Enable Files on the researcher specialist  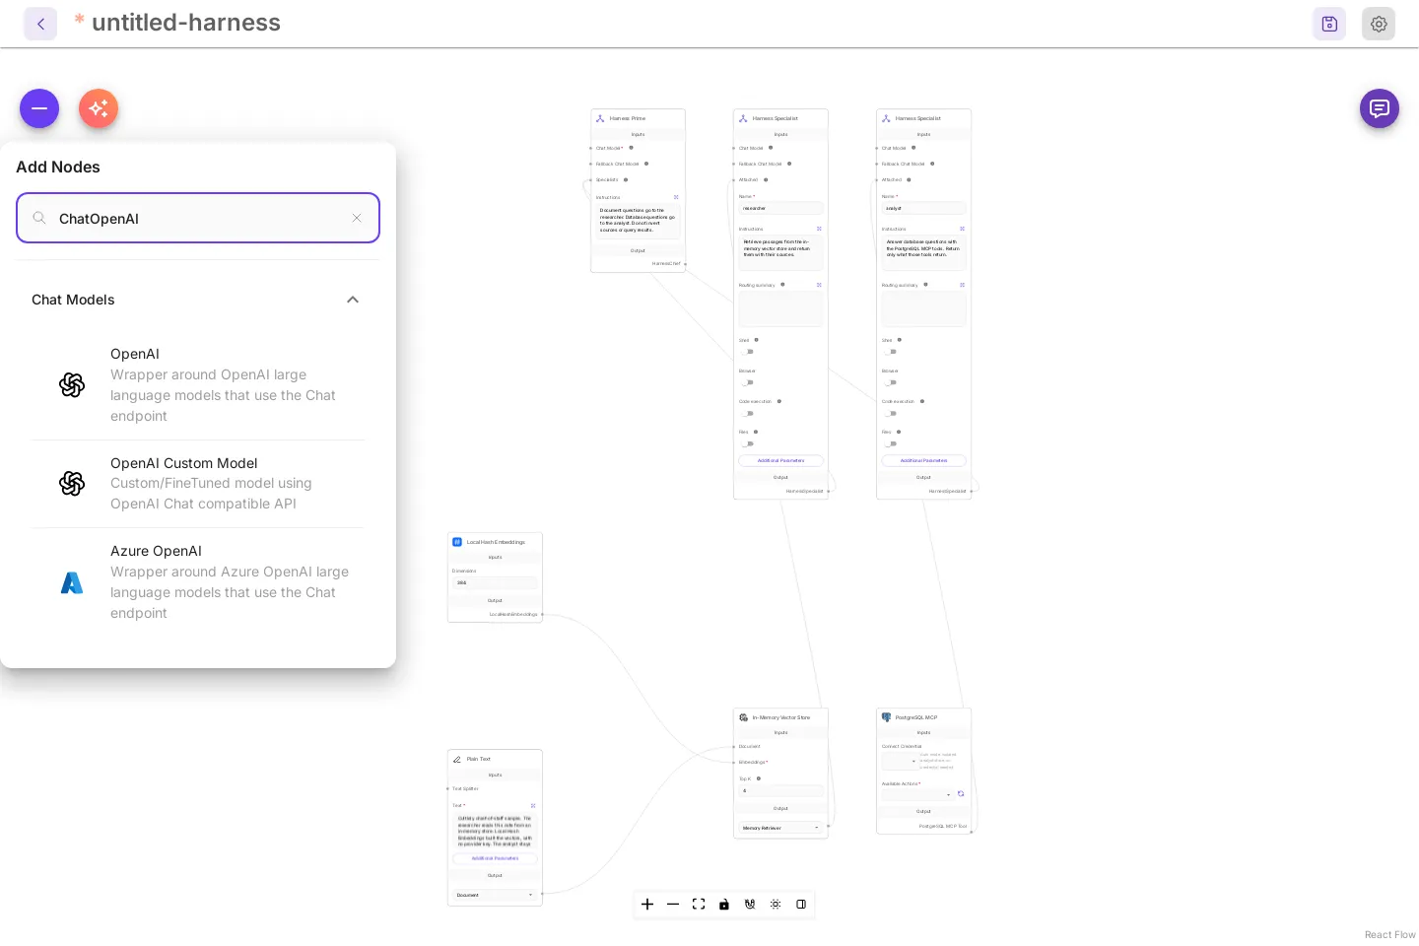[748, 443]
